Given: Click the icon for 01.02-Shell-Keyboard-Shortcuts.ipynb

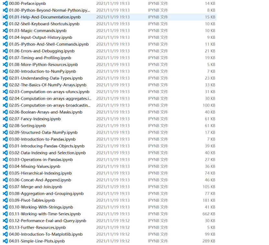Looking at the screenshot, I should [5, 24].
